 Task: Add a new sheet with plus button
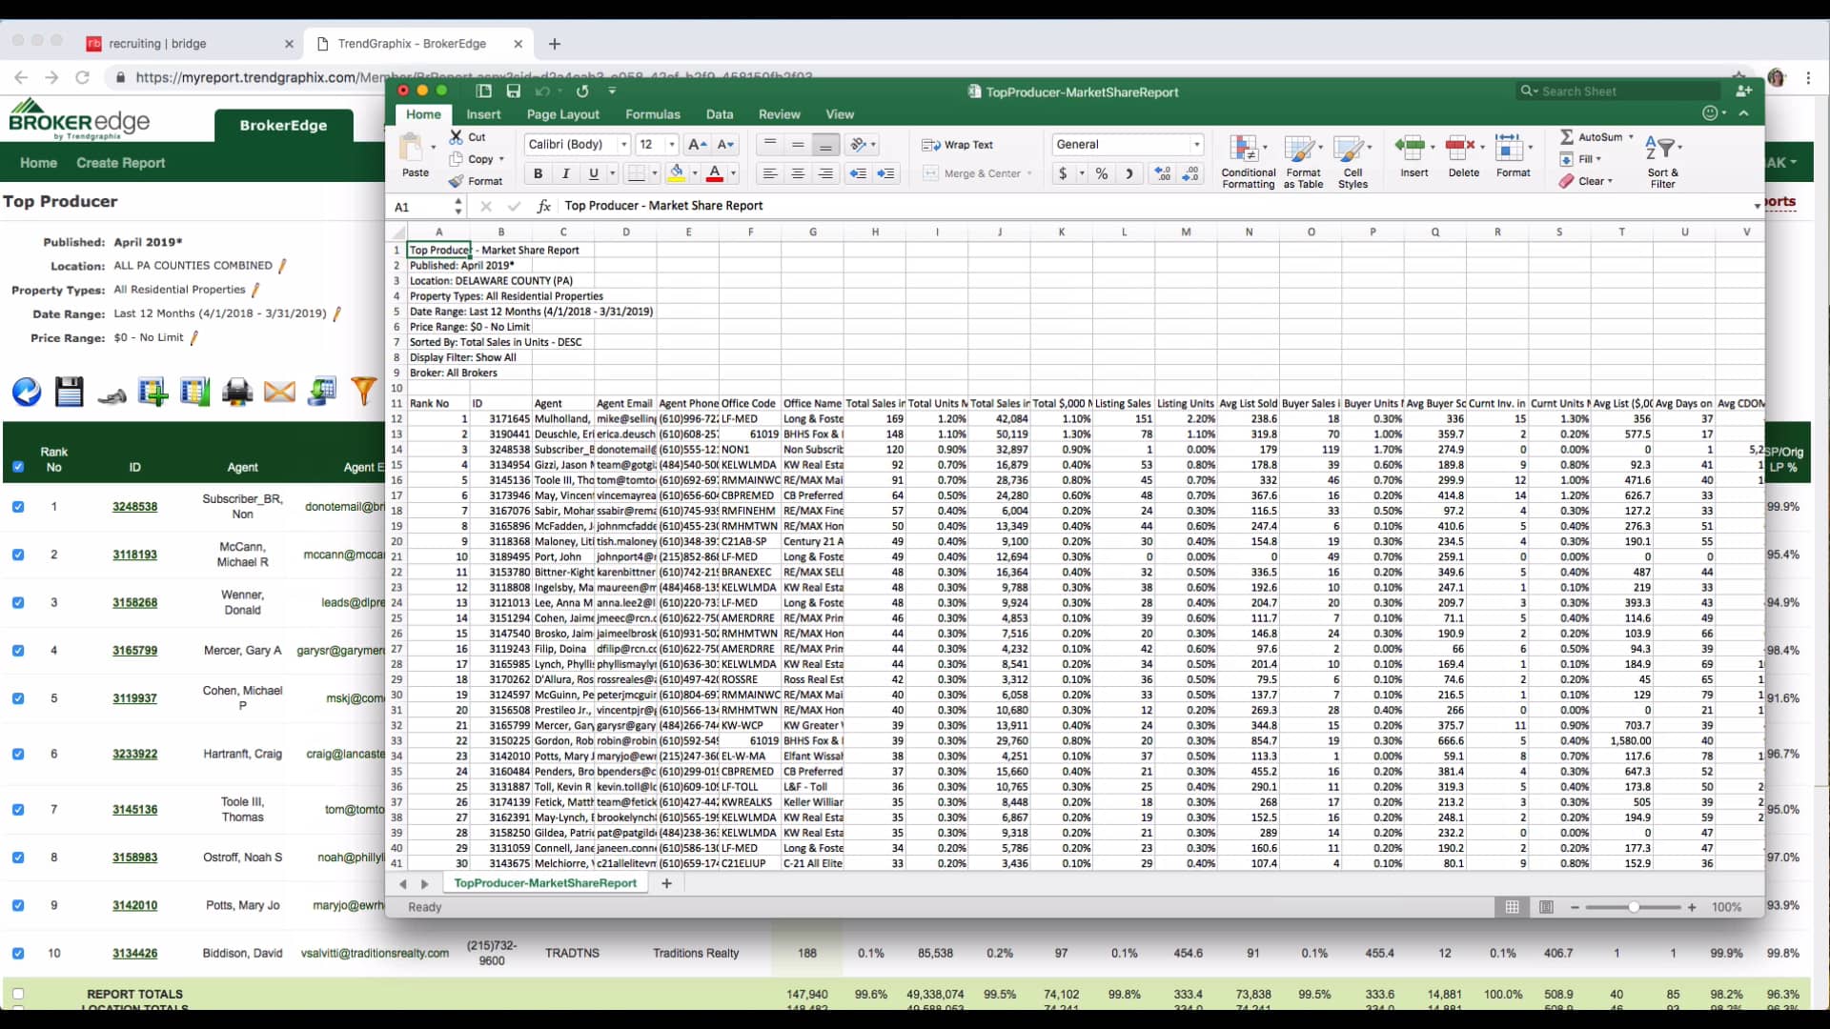666,883
